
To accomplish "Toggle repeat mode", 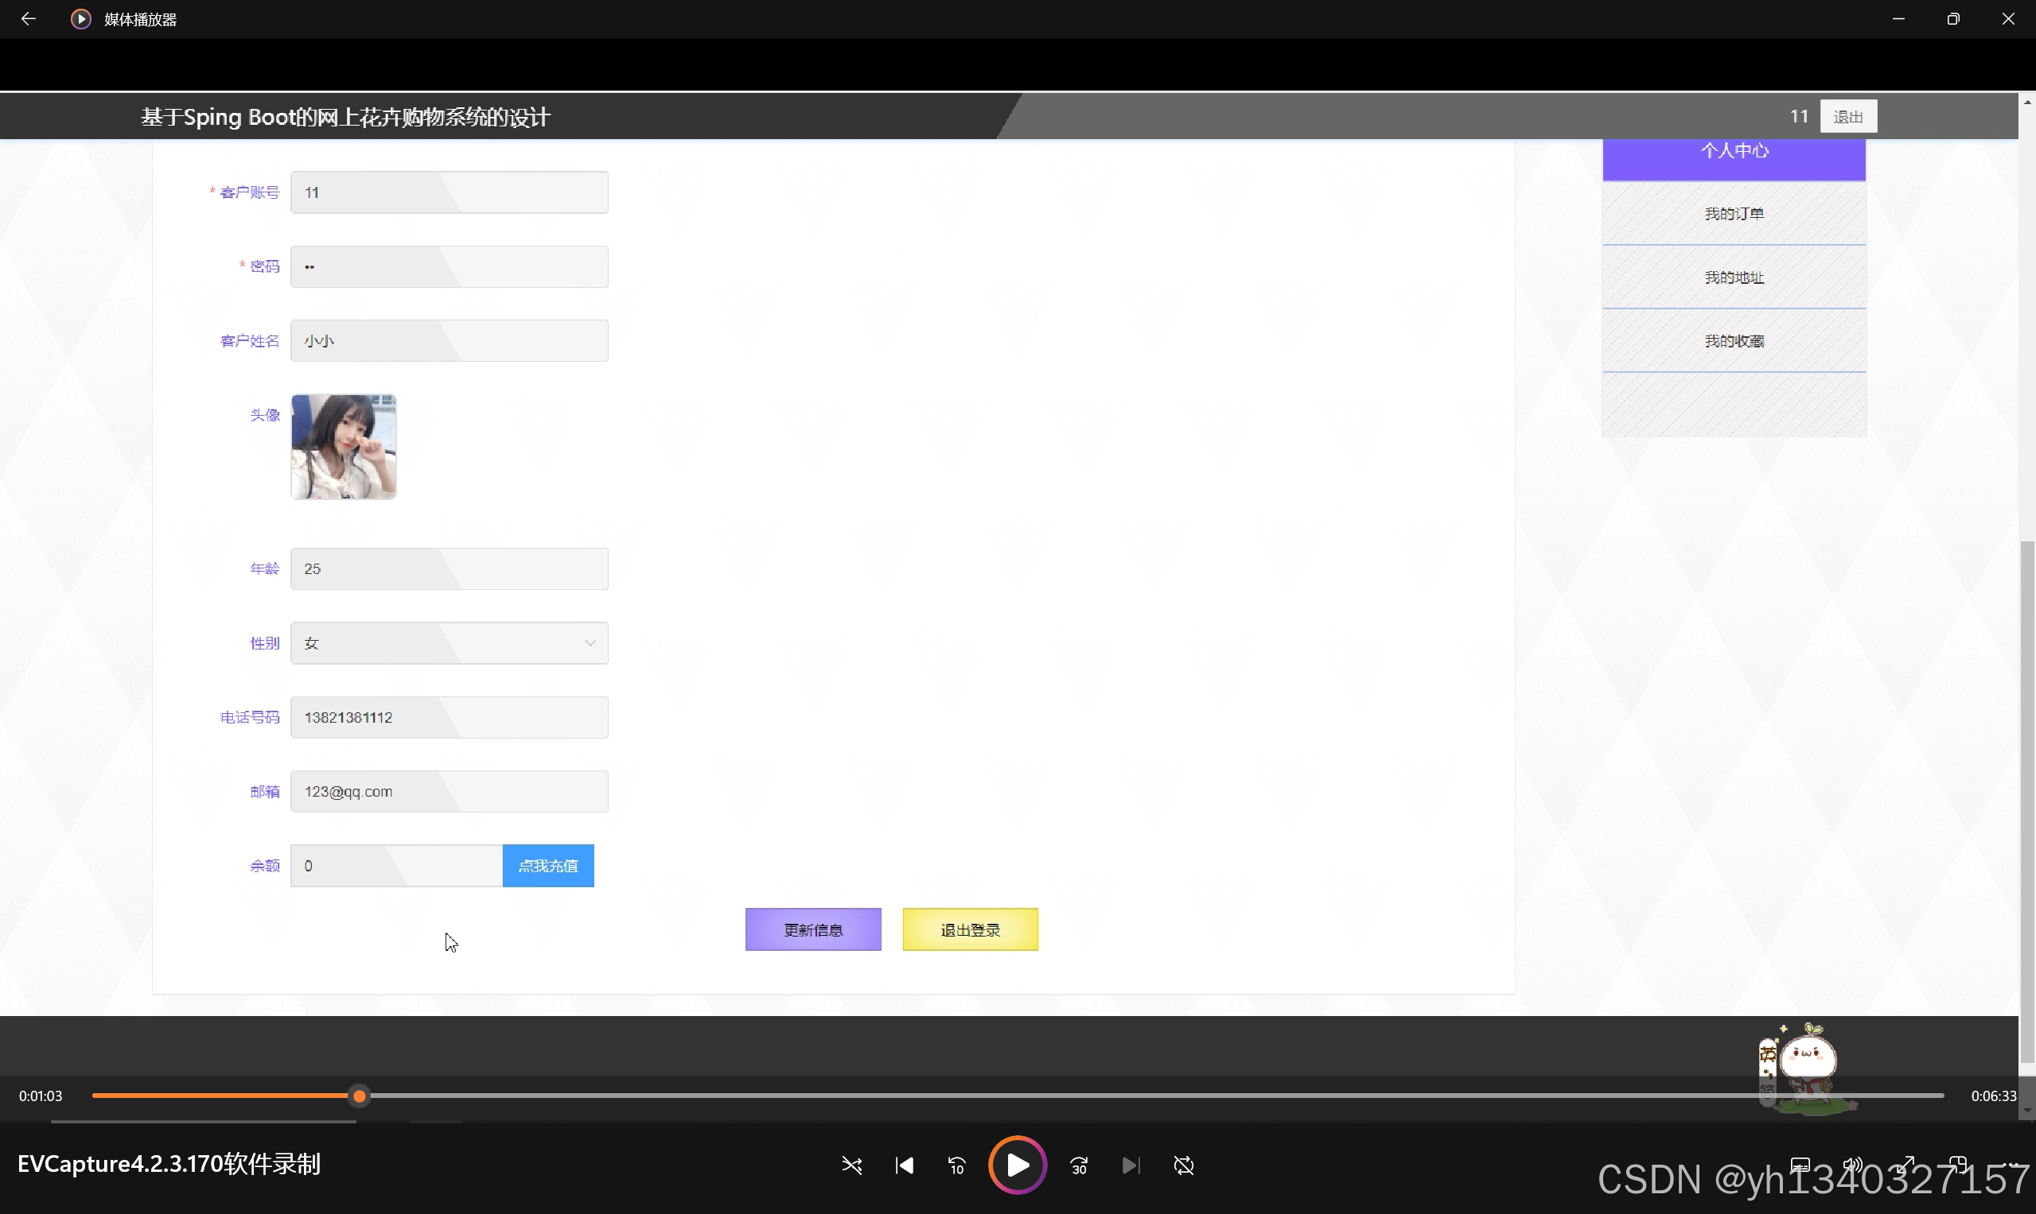I will tap(1184, 1165).
